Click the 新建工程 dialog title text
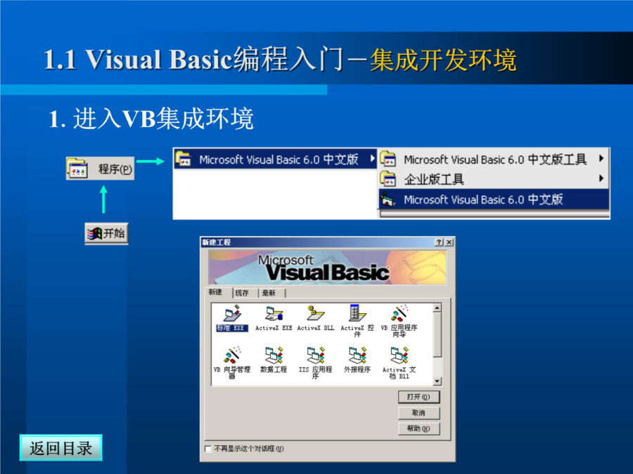This screenshot has height=474, width=633. (217, 242)
